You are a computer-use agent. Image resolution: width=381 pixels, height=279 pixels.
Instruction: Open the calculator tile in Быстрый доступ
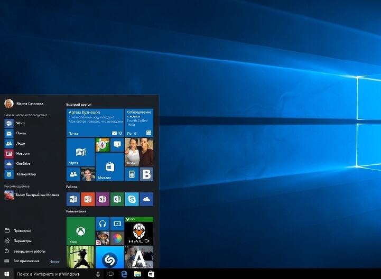[132, 174]
